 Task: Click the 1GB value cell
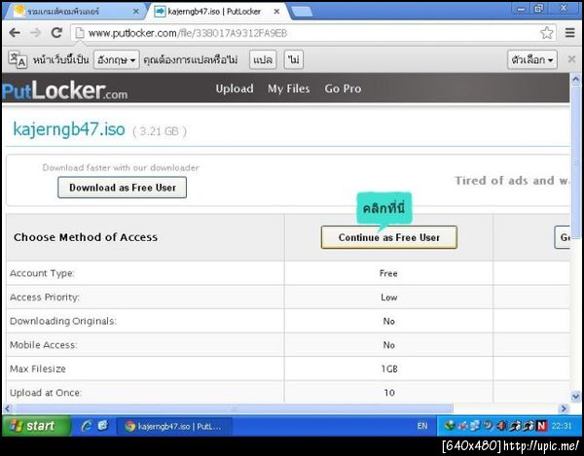(388, 368)
